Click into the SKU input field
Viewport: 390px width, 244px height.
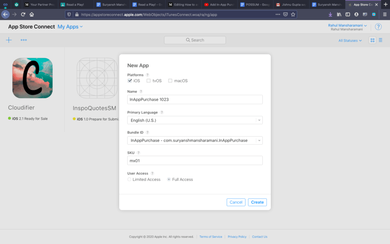[x=195, y=161]
